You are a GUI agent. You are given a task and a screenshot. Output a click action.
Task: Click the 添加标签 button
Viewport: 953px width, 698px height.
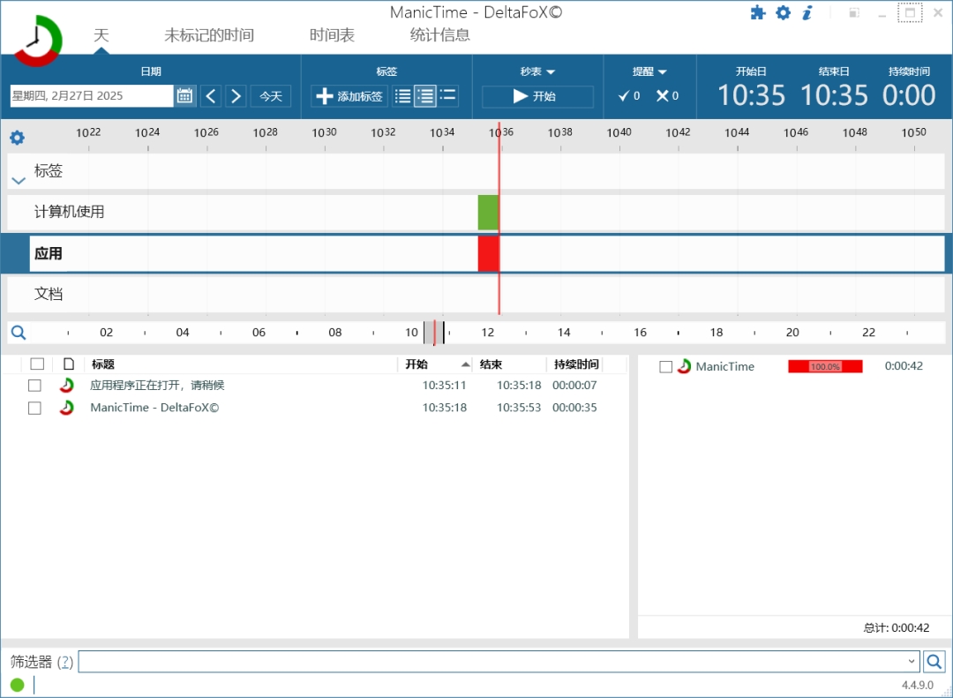(349, 96)
